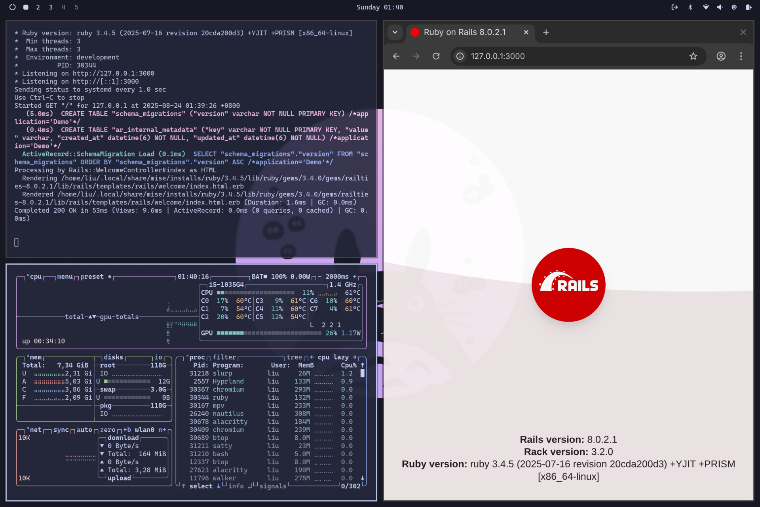Click signals in btop proc footer
Image resolution: width=760 pixels, height=507 pixels.
pos(273,486)
